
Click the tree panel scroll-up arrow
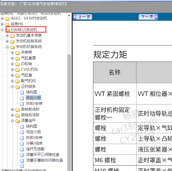69,15
